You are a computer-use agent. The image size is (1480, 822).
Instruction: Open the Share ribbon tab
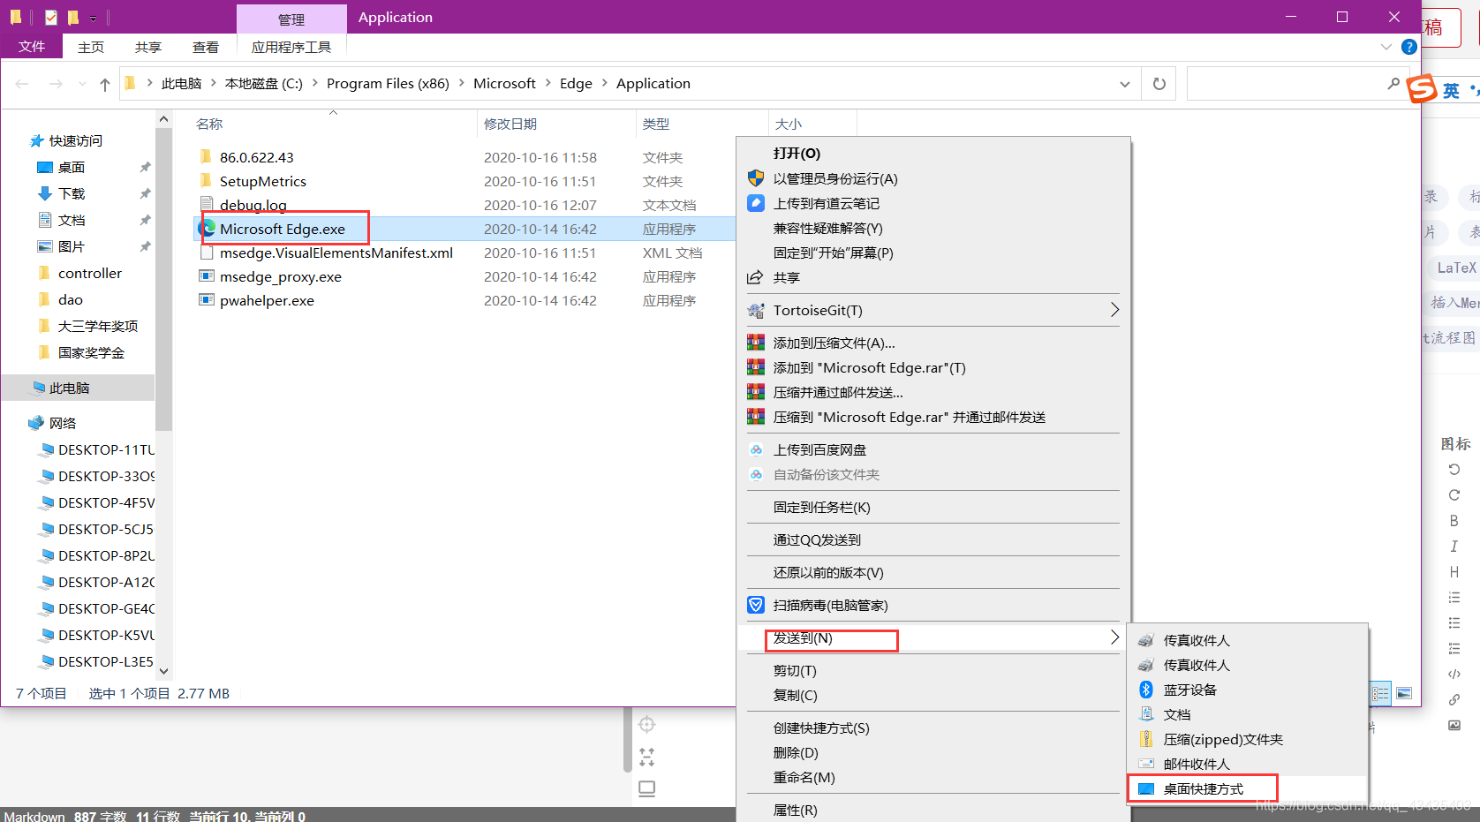tap(148, 47)
